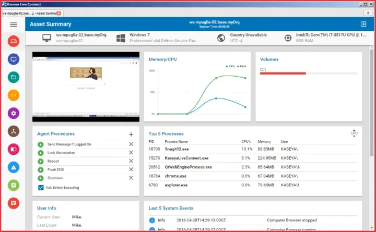This screenshot has height=232, width=376.
Task: Click the page vertical scrollbar
Action: click(x=371, y=103)
